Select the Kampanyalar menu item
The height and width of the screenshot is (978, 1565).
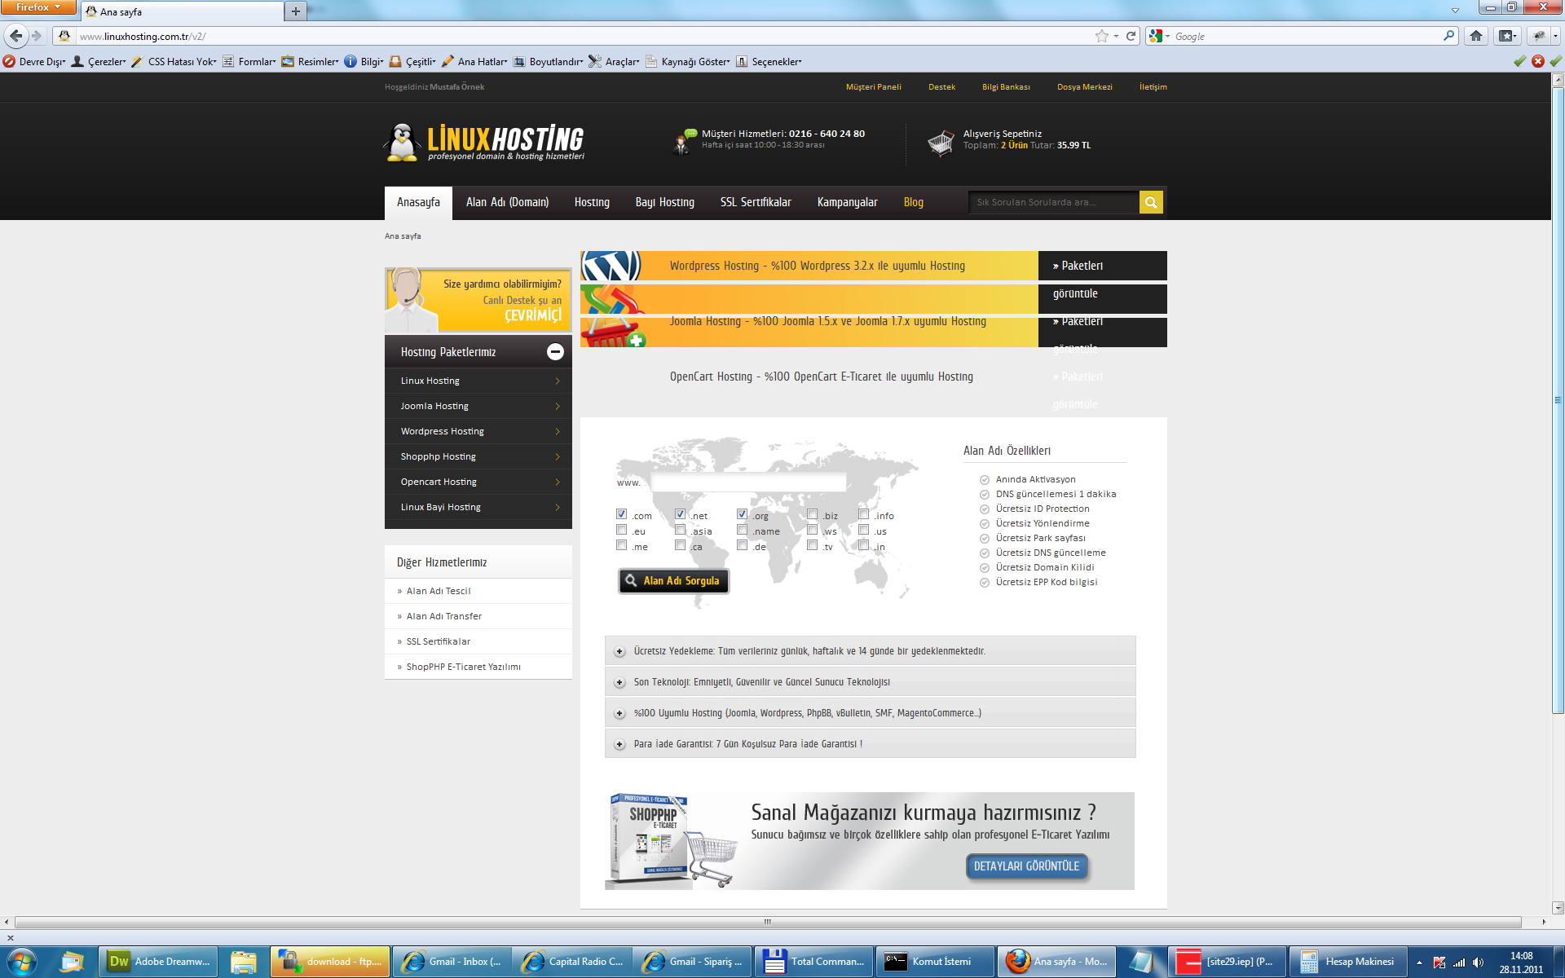pos(847,202)
